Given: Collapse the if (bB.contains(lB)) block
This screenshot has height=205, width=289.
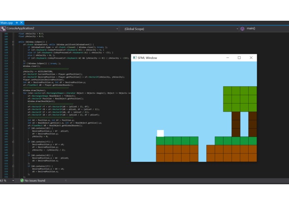Looking at the screenshot, I should pos(13,128).
